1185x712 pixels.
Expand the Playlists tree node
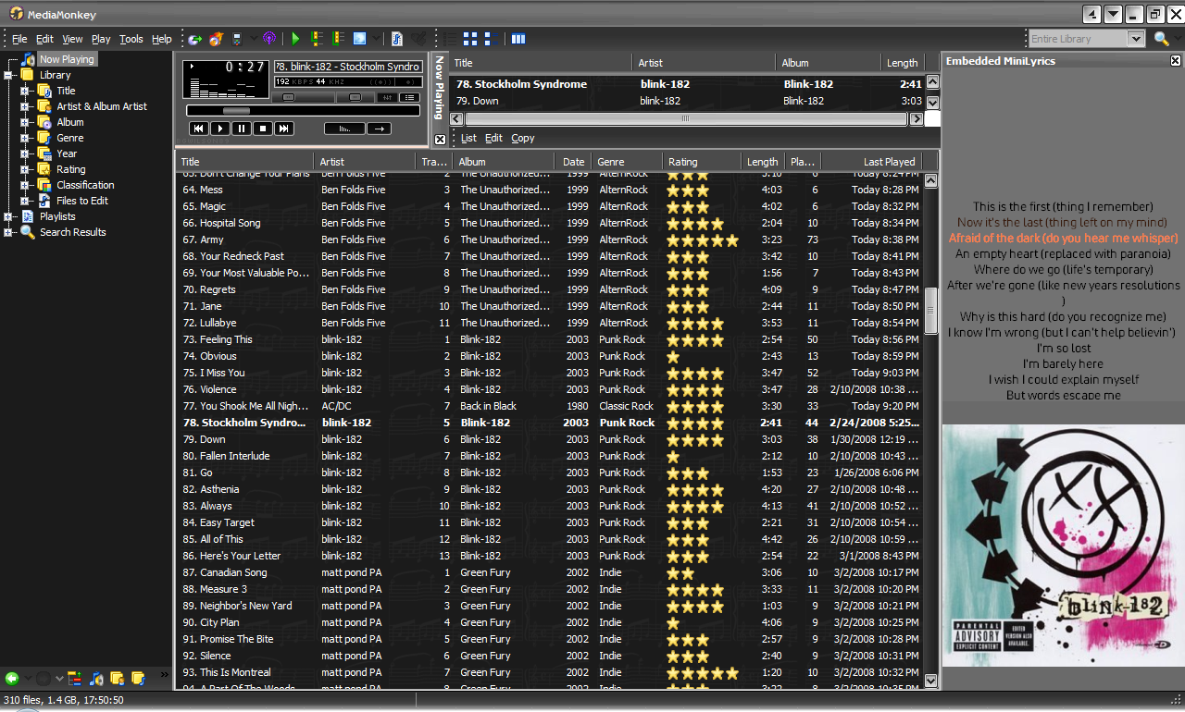click(9, 216)
